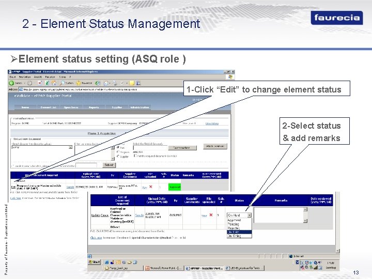Open the Reports portal tab
This screenshot has width=372, height=279.
coord(94,107)
